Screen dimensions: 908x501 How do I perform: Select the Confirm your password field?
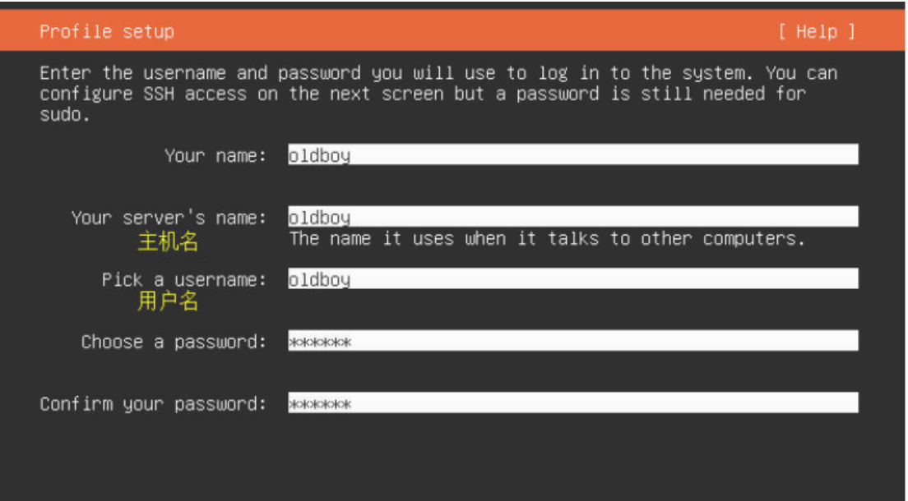click(572, 402)
